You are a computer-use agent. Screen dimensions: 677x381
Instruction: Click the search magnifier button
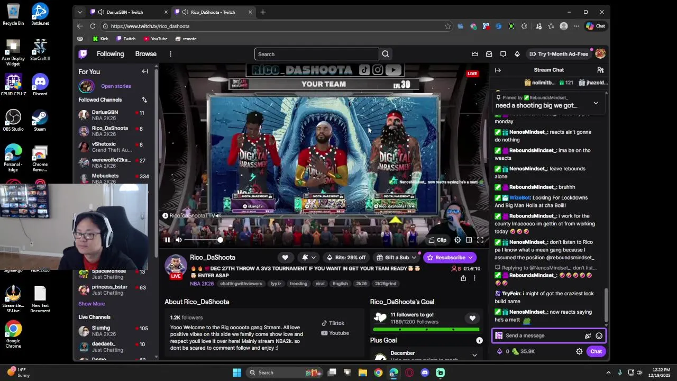tap(386, 54)
